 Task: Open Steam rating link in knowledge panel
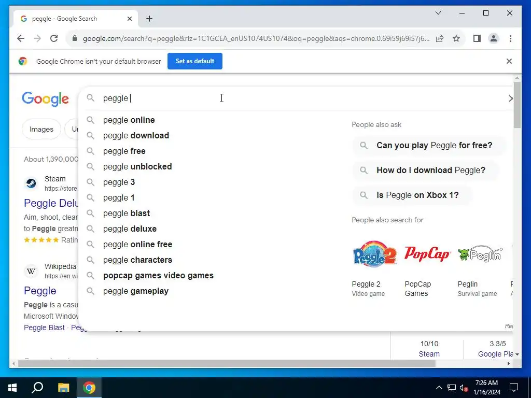(429, 354)
